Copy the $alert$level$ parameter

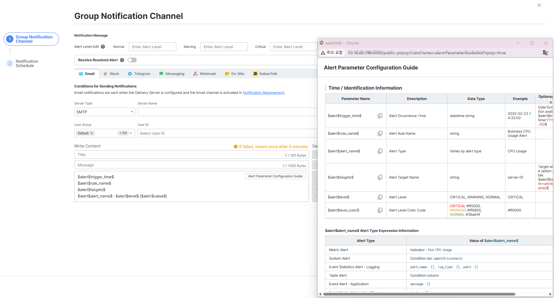tap(380, 197)
